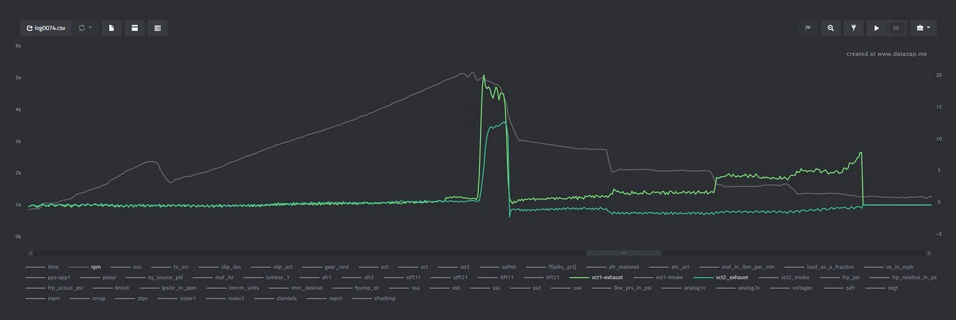Activate the magnifier zoom tool
This screenshot has width=956, height=320.
coord(831,28)
